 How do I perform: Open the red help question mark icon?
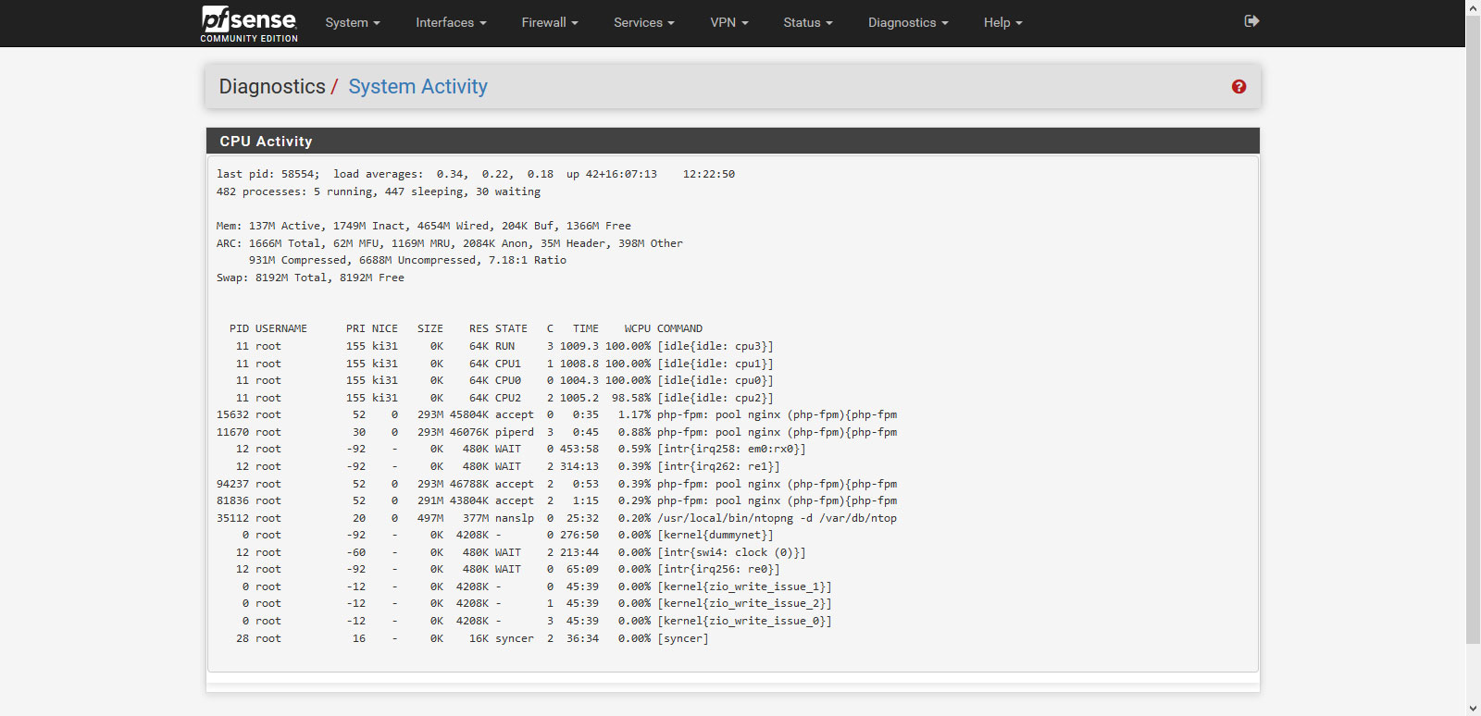[x=1238, y=87]
